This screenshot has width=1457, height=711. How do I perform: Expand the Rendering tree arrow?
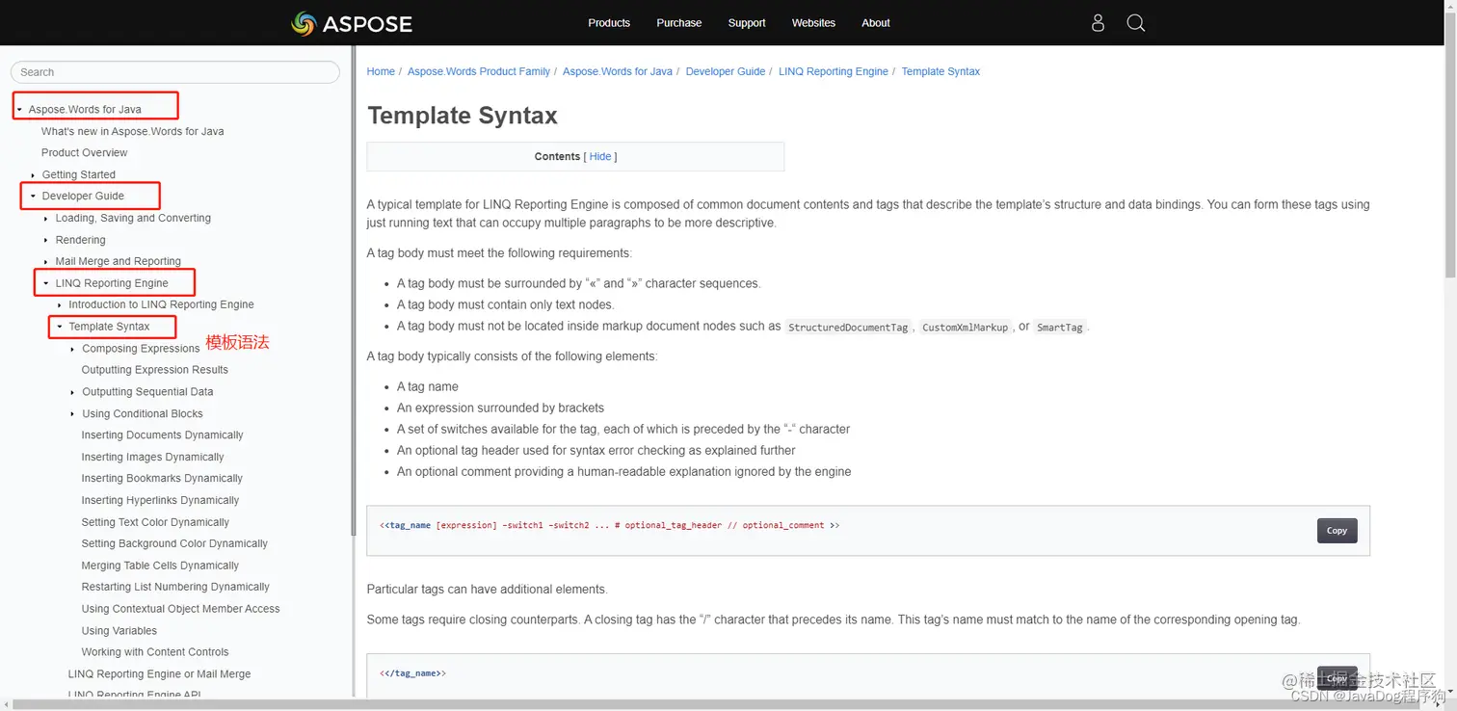46,241
